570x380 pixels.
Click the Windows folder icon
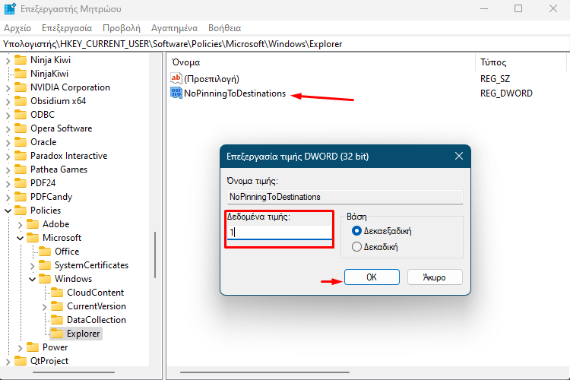click(x=45, y=279)
